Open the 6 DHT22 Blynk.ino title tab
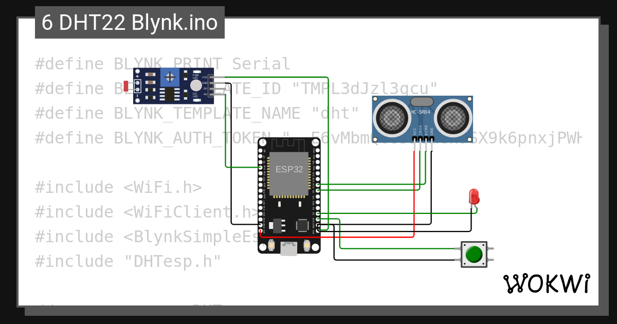This screenshot has height=324, width=617. click(x=130, y=23)
